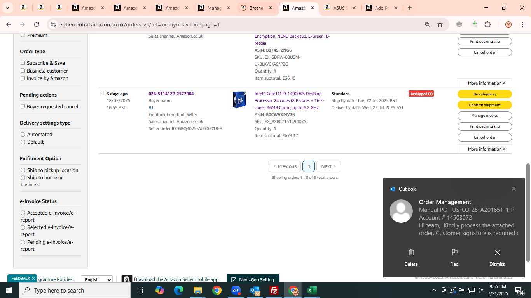531x298 pixels.
Task: Select Accepted e-Invoice/e-report filter
Action: click(x=23, y=213)
